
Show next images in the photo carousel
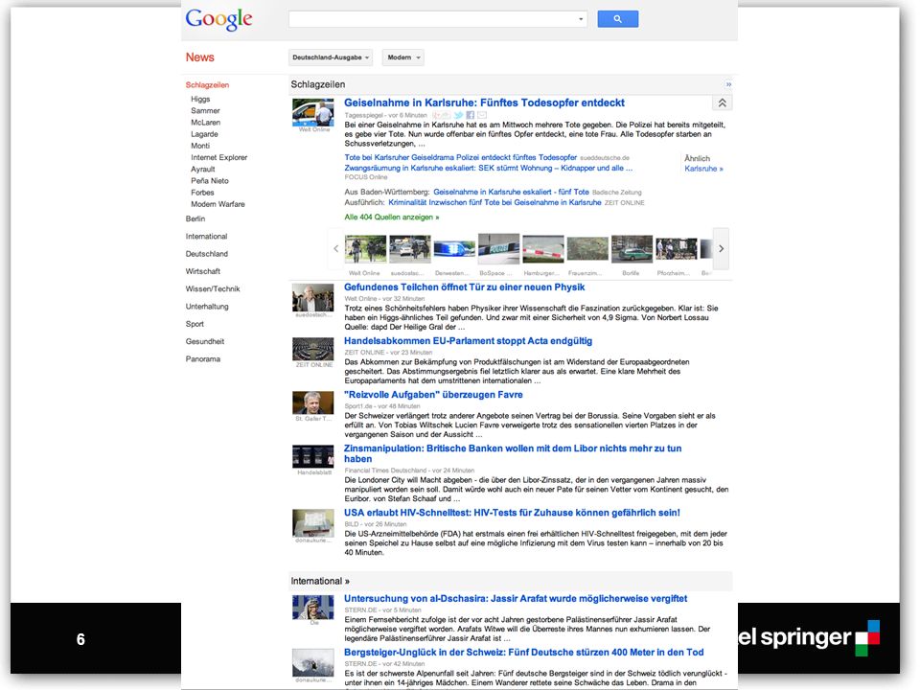coord(721,249)
